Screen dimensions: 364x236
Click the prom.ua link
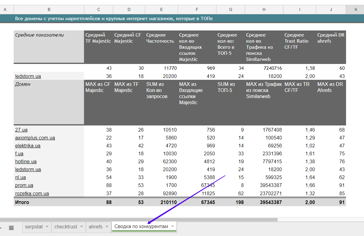24,185
